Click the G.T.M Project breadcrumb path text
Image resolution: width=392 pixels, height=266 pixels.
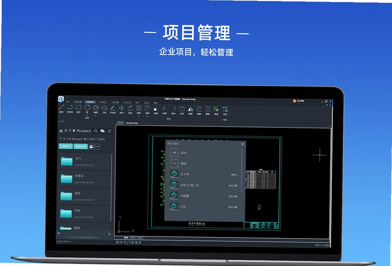[x=84, y=139]
